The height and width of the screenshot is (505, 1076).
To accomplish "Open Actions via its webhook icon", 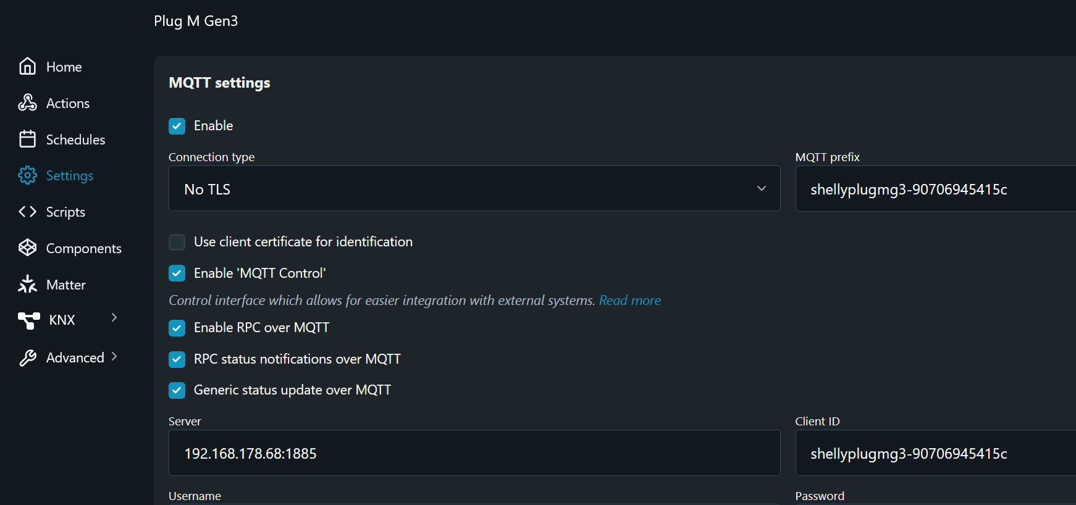I will tap(27, 102).
